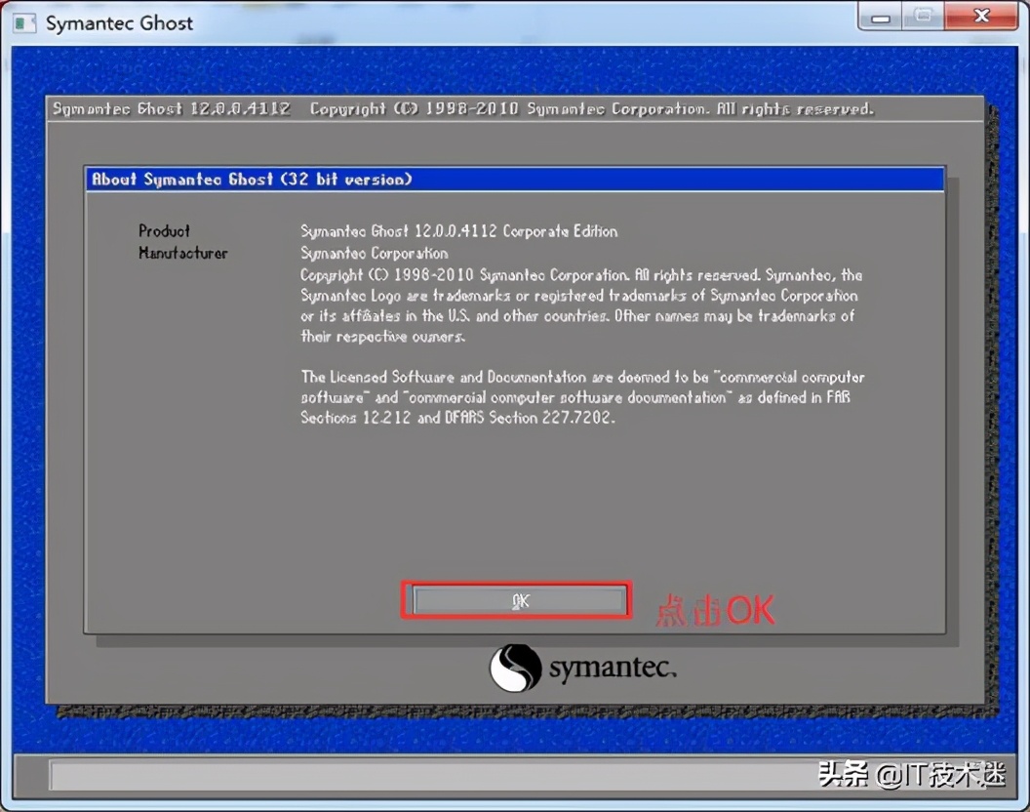1030x812 pixels.
Task: Minimize the Symantec Ghost window
Action: point(880,18)
